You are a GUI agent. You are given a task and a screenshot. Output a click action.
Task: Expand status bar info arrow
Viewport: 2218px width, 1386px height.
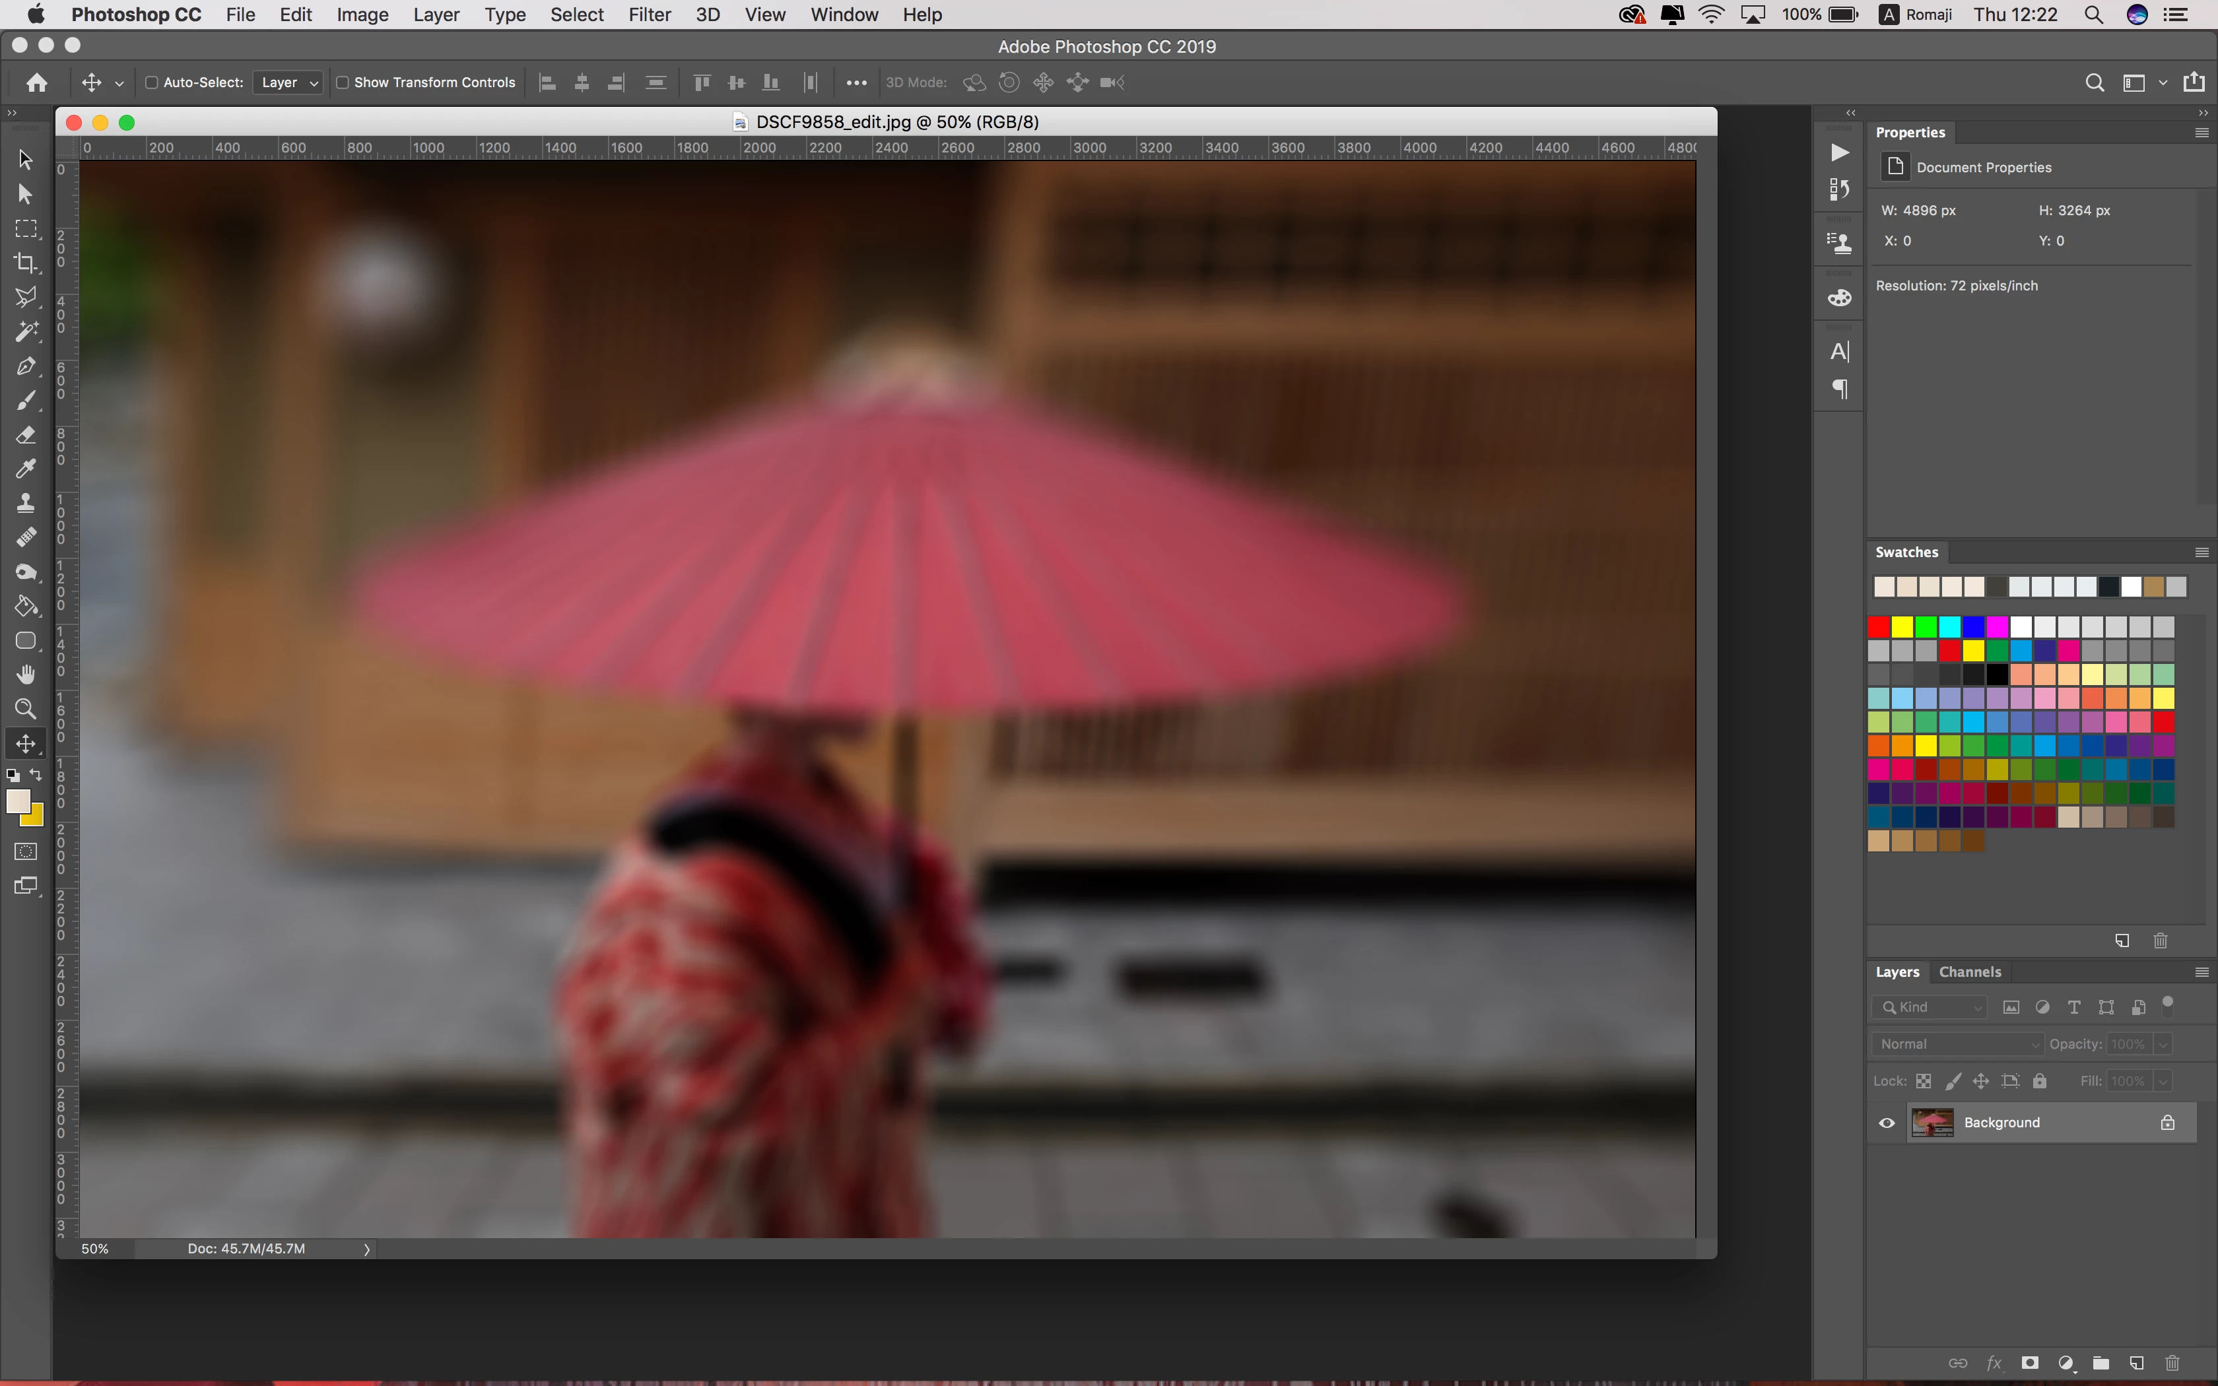point(366,1249)
